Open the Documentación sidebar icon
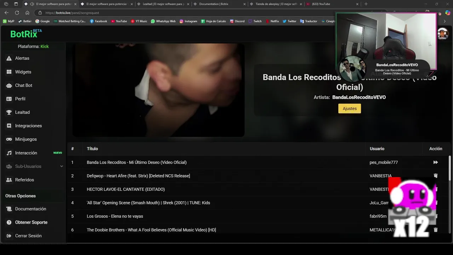Screen dimensions: 453x255 coord(9,209)
